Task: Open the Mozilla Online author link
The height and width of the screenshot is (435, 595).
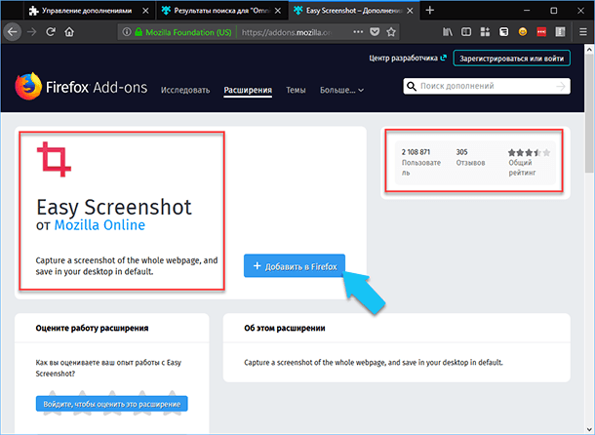Action: [99, 225]
